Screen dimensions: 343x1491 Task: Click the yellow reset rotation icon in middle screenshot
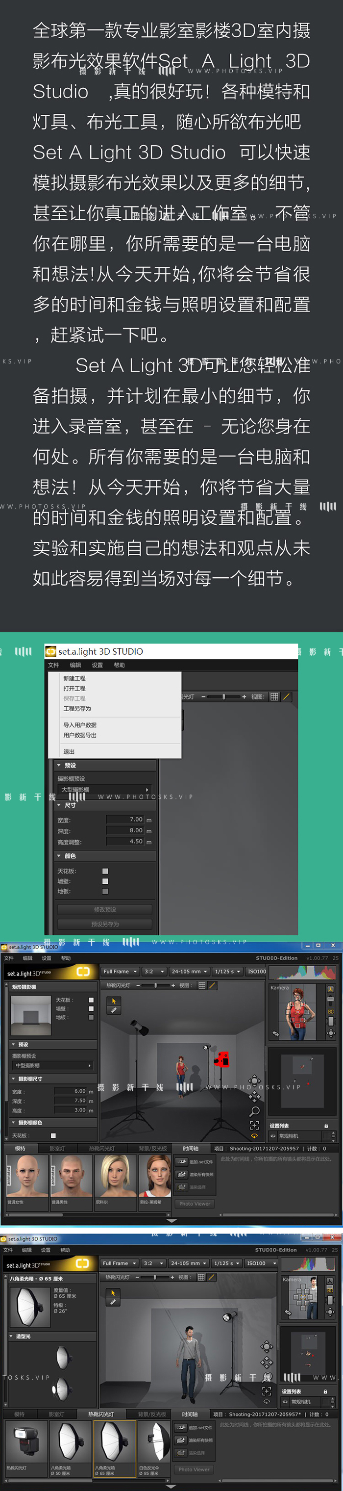pyautogui.click(x=254, y=1135)
